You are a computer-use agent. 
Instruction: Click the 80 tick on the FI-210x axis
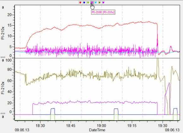(9, 70)
